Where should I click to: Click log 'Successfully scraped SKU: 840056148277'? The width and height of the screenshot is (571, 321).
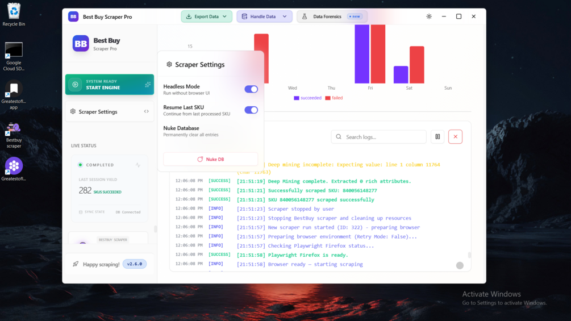322,190
